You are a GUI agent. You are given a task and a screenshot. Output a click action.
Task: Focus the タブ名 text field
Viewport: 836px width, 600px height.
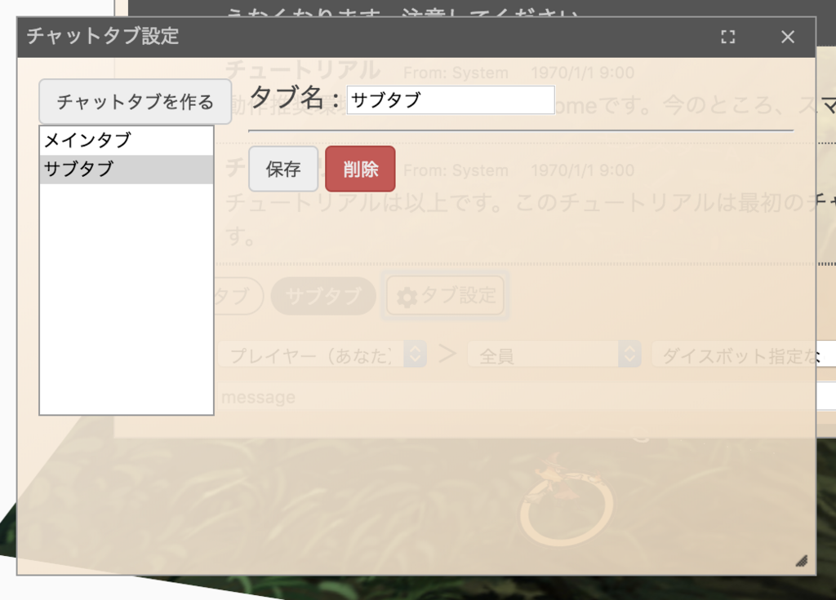451,99
